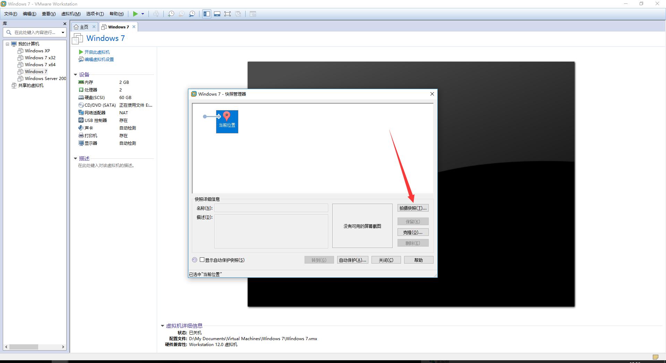Open memory settings via the 内存 device icon
The width and height of the screenshot is (666, 363).
pos(81,82)
